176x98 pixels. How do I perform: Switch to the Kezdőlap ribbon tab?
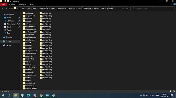[12, 4]
